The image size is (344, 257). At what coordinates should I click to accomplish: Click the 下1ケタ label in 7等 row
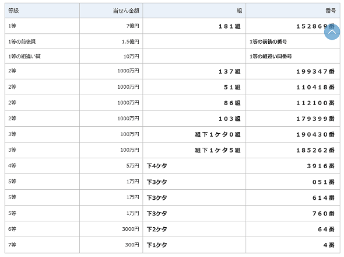(157, 245)
